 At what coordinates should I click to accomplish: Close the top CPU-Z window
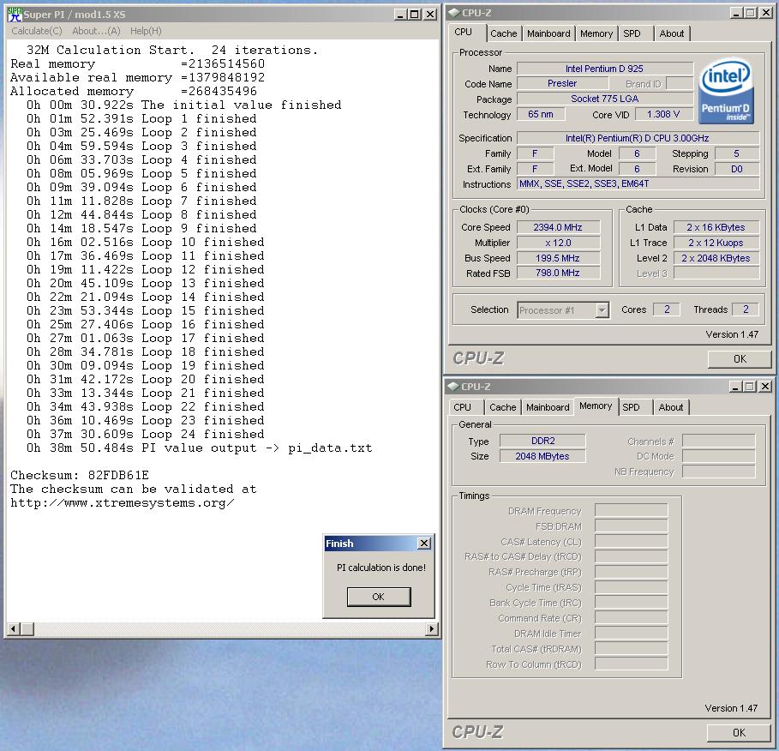(x=766, y=12)
